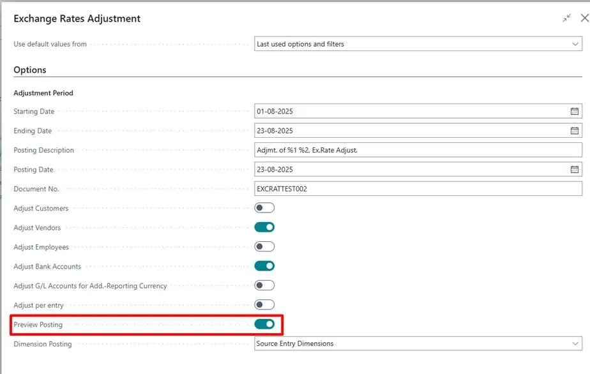590x374 pixels.
Task: Expand the Use default values from dropdown
Action: pyautogui.click(x=418, y=44)
